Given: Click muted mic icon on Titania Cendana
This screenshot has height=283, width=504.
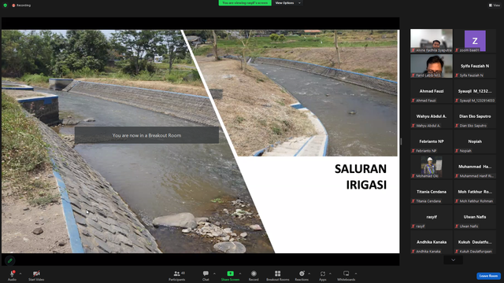Looking at the screenshot, I should click(x=413, y=201).
